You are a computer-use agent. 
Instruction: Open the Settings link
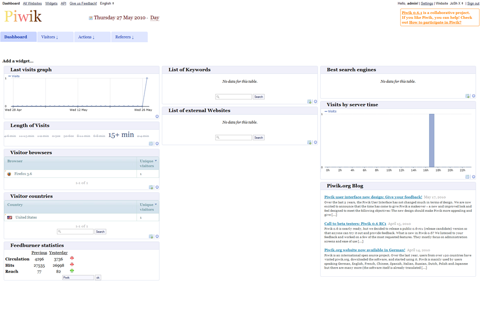click(426, 3)
